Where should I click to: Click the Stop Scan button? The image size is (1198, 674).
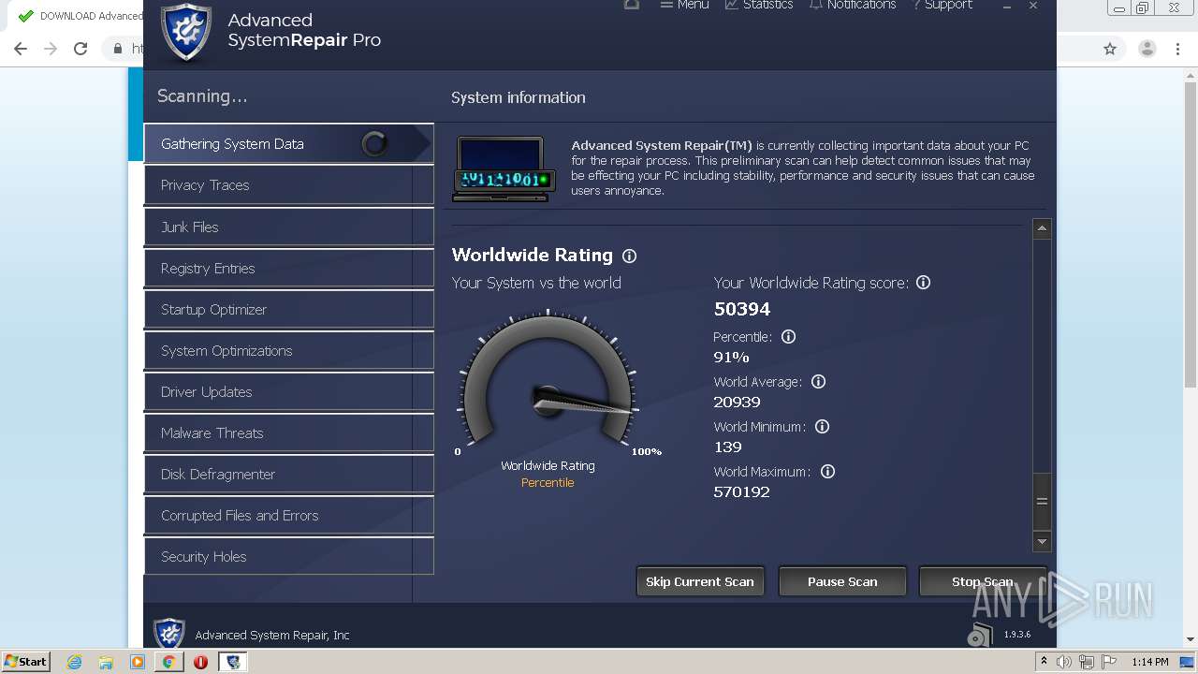click(x=982, y=581)
